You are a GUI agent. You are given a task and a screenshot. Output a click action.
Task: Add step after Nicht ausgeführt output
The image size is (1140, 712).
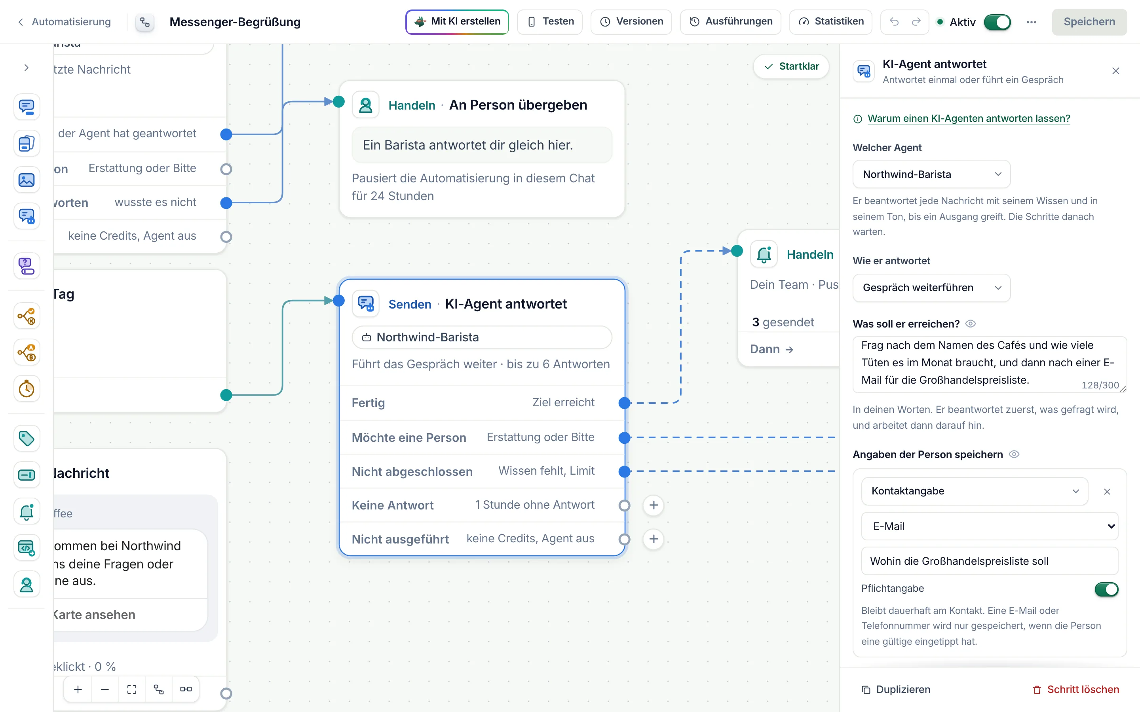point(654,539)
